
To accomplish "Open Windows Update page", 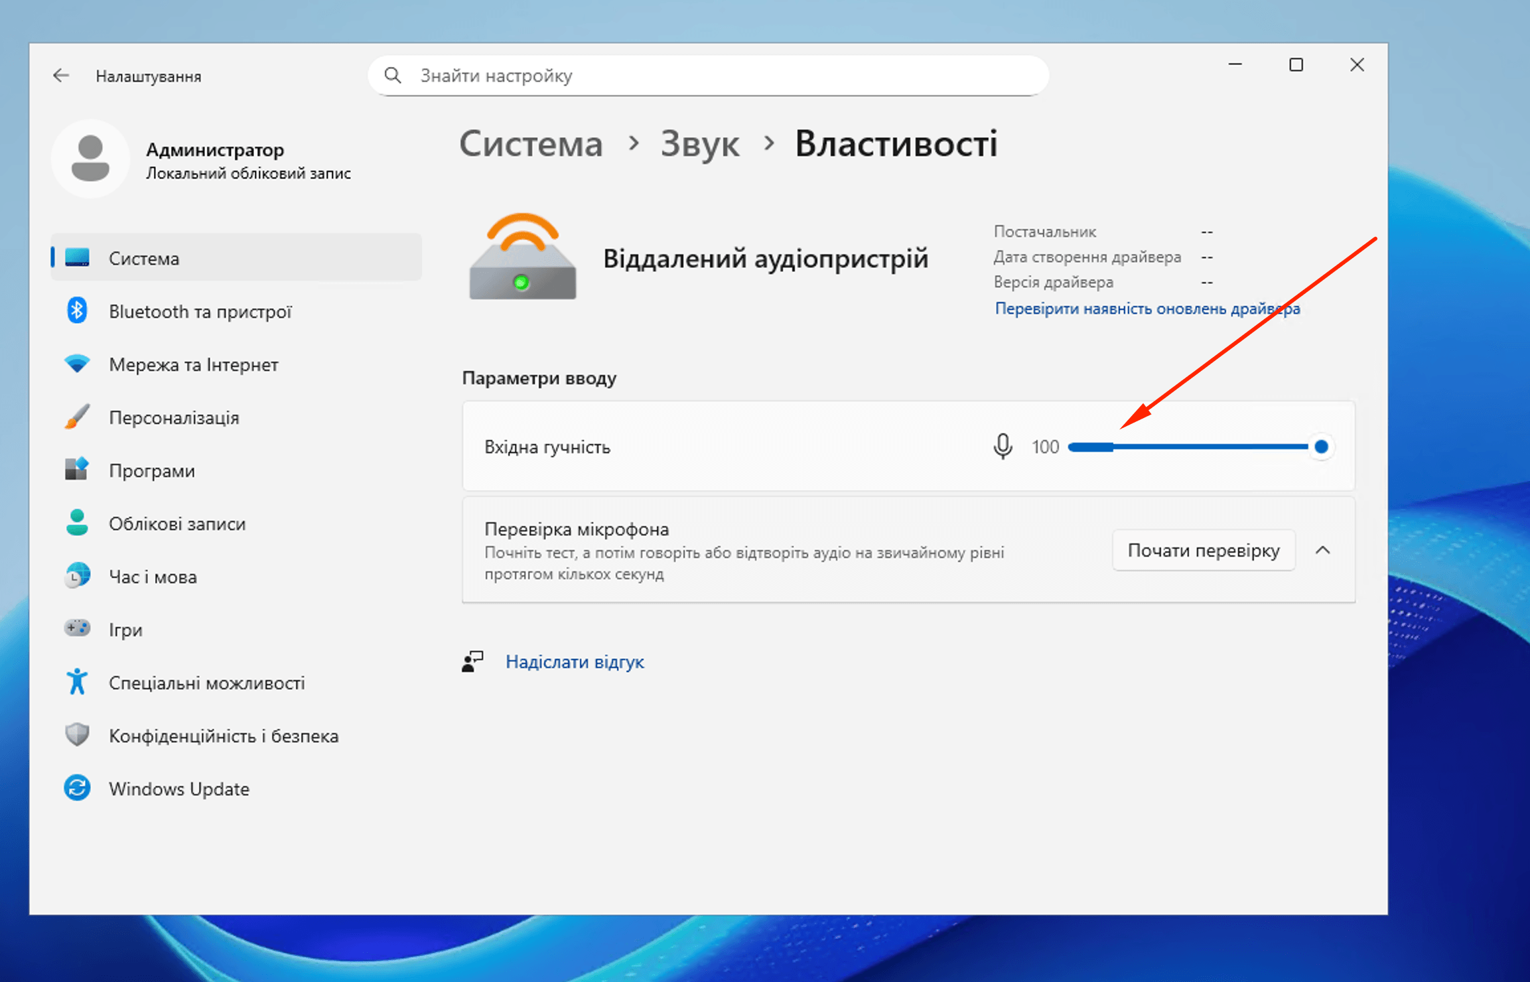I will (x=236, y=788).
